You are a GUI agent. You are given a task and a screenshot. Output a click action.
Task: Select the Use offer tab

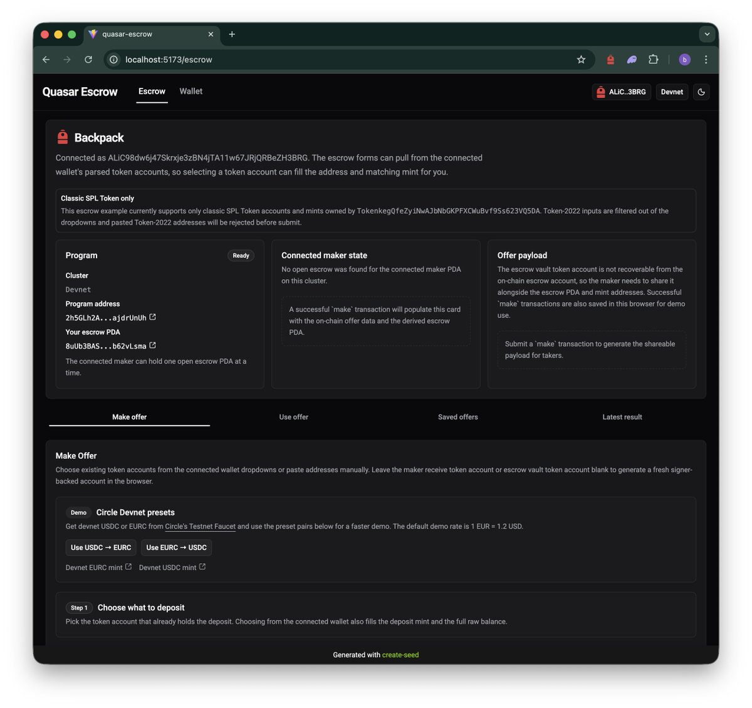click(x=294, y=417)
